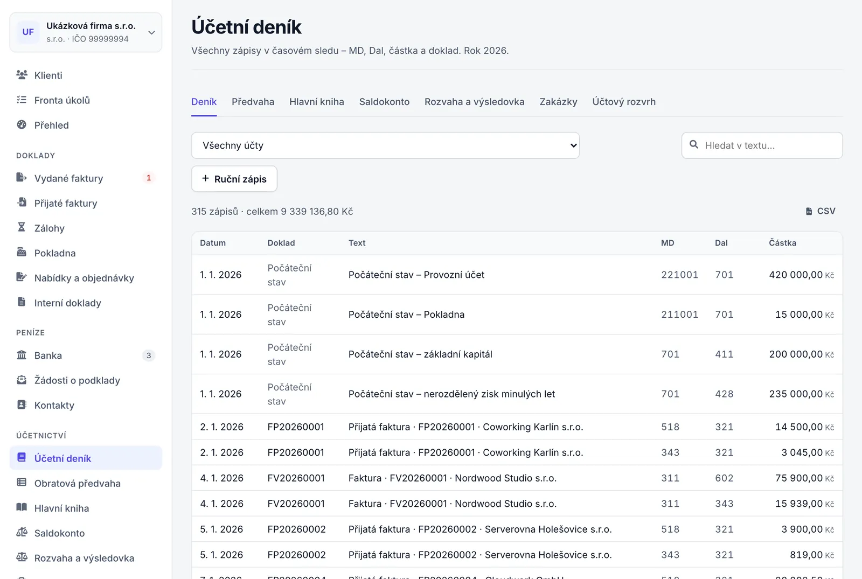Click the Nabídky a objednávky icon
This screenshot has height=579, width=862.
coord(22,277)
